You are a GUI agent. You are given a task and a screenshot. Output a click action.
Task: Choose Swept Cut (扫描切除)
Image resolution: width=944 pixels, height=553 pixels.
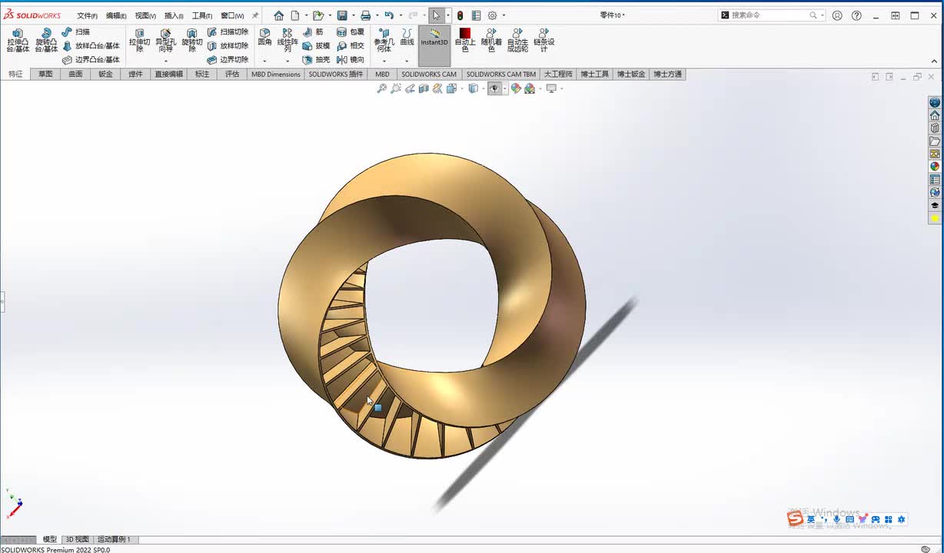point(228,32)
